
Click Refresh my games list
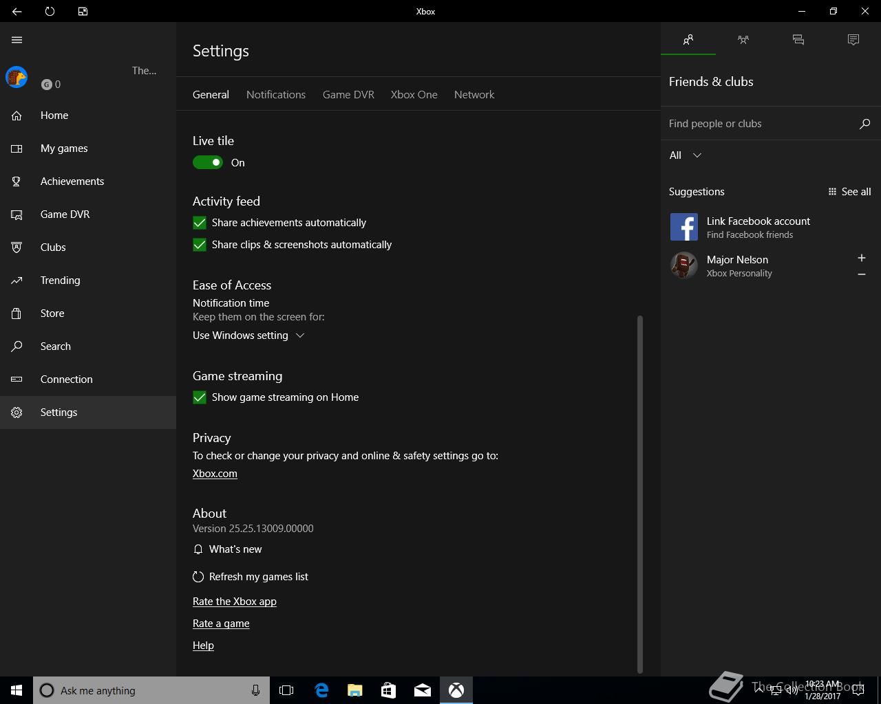coord(251,577)
